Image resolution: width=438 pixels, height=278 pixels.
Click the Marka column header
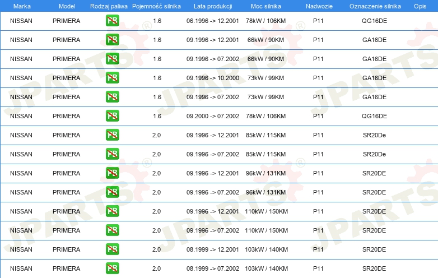[21, 6]
